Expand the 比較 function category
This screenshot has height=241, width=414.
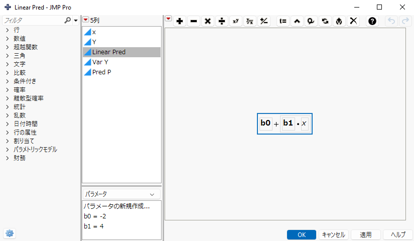pos(8,73)
